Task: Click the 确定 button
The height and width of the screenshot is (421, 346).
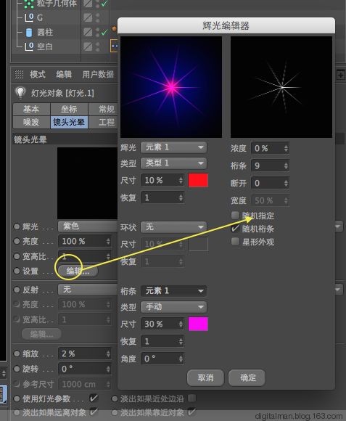Action: pyautogui.click(x=247, y=377)
